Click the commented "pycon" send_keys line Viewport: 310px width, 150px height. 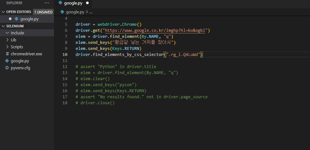(x=106, y=85)
